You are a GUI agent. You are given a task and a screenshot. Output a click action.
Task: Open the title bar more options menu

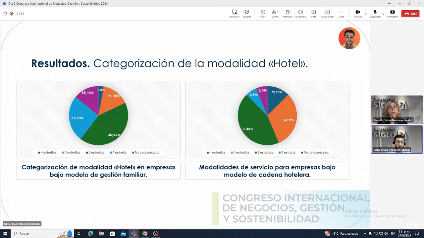coord(390,3)
